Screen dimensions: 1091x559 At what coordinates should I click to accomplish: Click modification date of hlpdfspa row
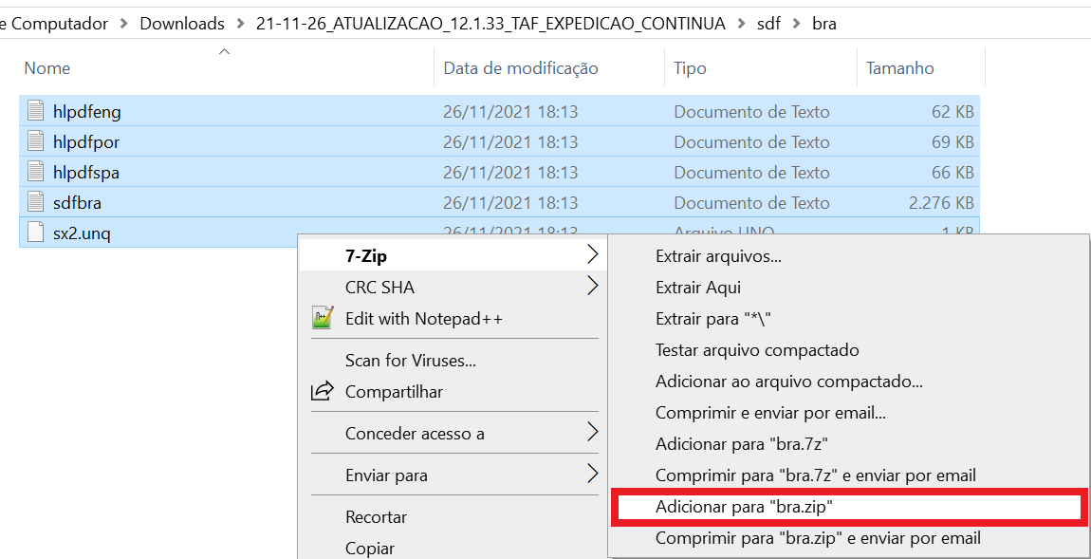(510, 172)
